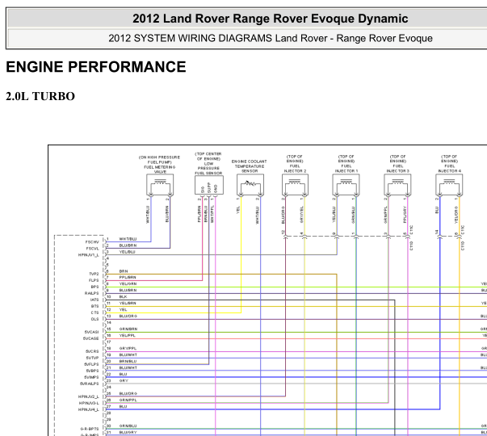Image resolution: width=487 pixels, height=436 pixels.
Task: Click the Fuel Injector 1 coil symbol
Action: (346, 185)
